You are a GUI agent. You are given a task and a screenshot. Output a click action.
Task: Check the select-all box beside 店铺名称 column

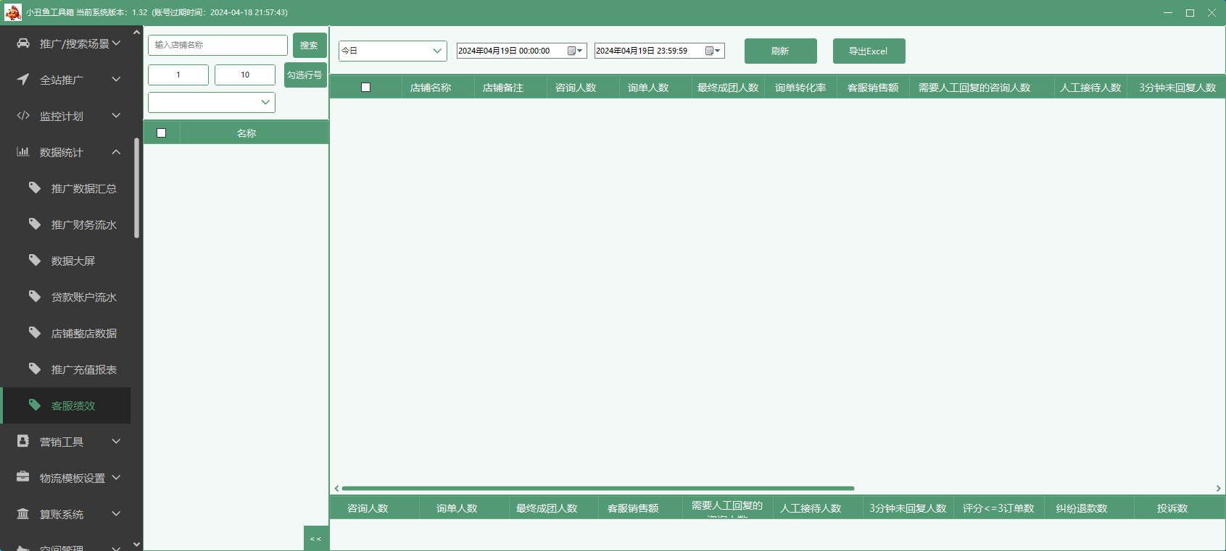coord(365,88)
